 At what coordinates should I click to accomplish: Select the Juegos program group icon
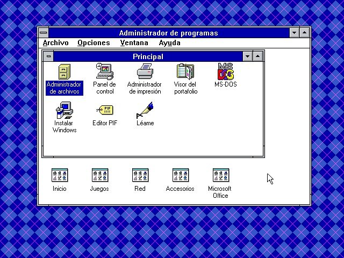[100, 175]
